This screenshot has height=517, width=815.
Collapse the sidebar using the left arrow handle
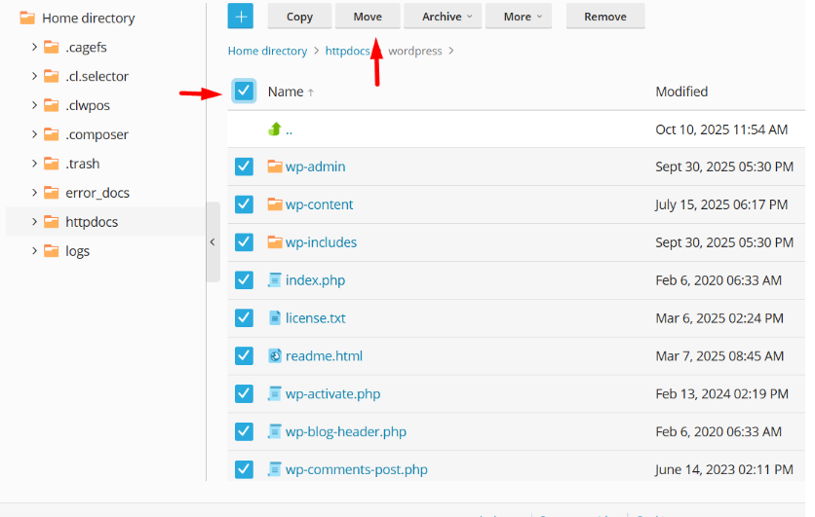pyautogui.click(x=213, y=242)
